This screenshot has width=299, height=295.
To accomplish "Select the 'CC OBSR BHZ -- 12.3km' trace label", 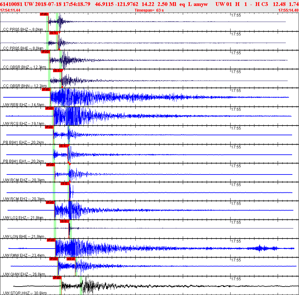I will [x=24, y=67].
